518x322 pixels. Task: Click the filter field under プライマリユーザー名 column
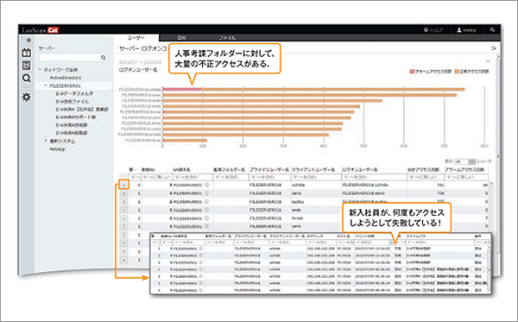pyautogui.click(x=269, y=177)
